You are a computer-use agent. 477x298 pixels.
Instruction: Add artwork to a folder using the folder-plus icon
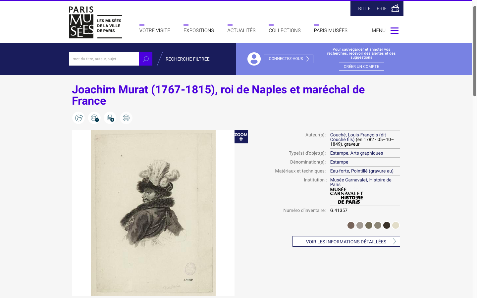pyautogui.click(x=94, y=118)
